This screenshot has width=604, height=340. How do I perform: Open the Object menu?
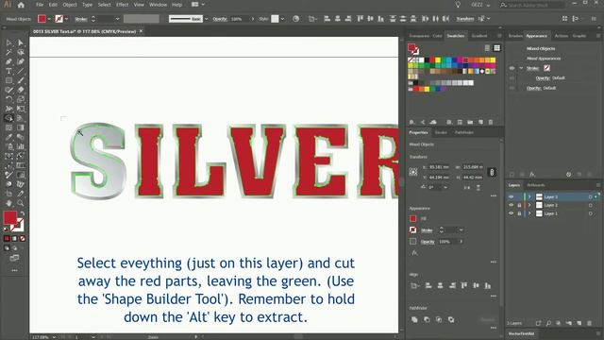[70, 5]
